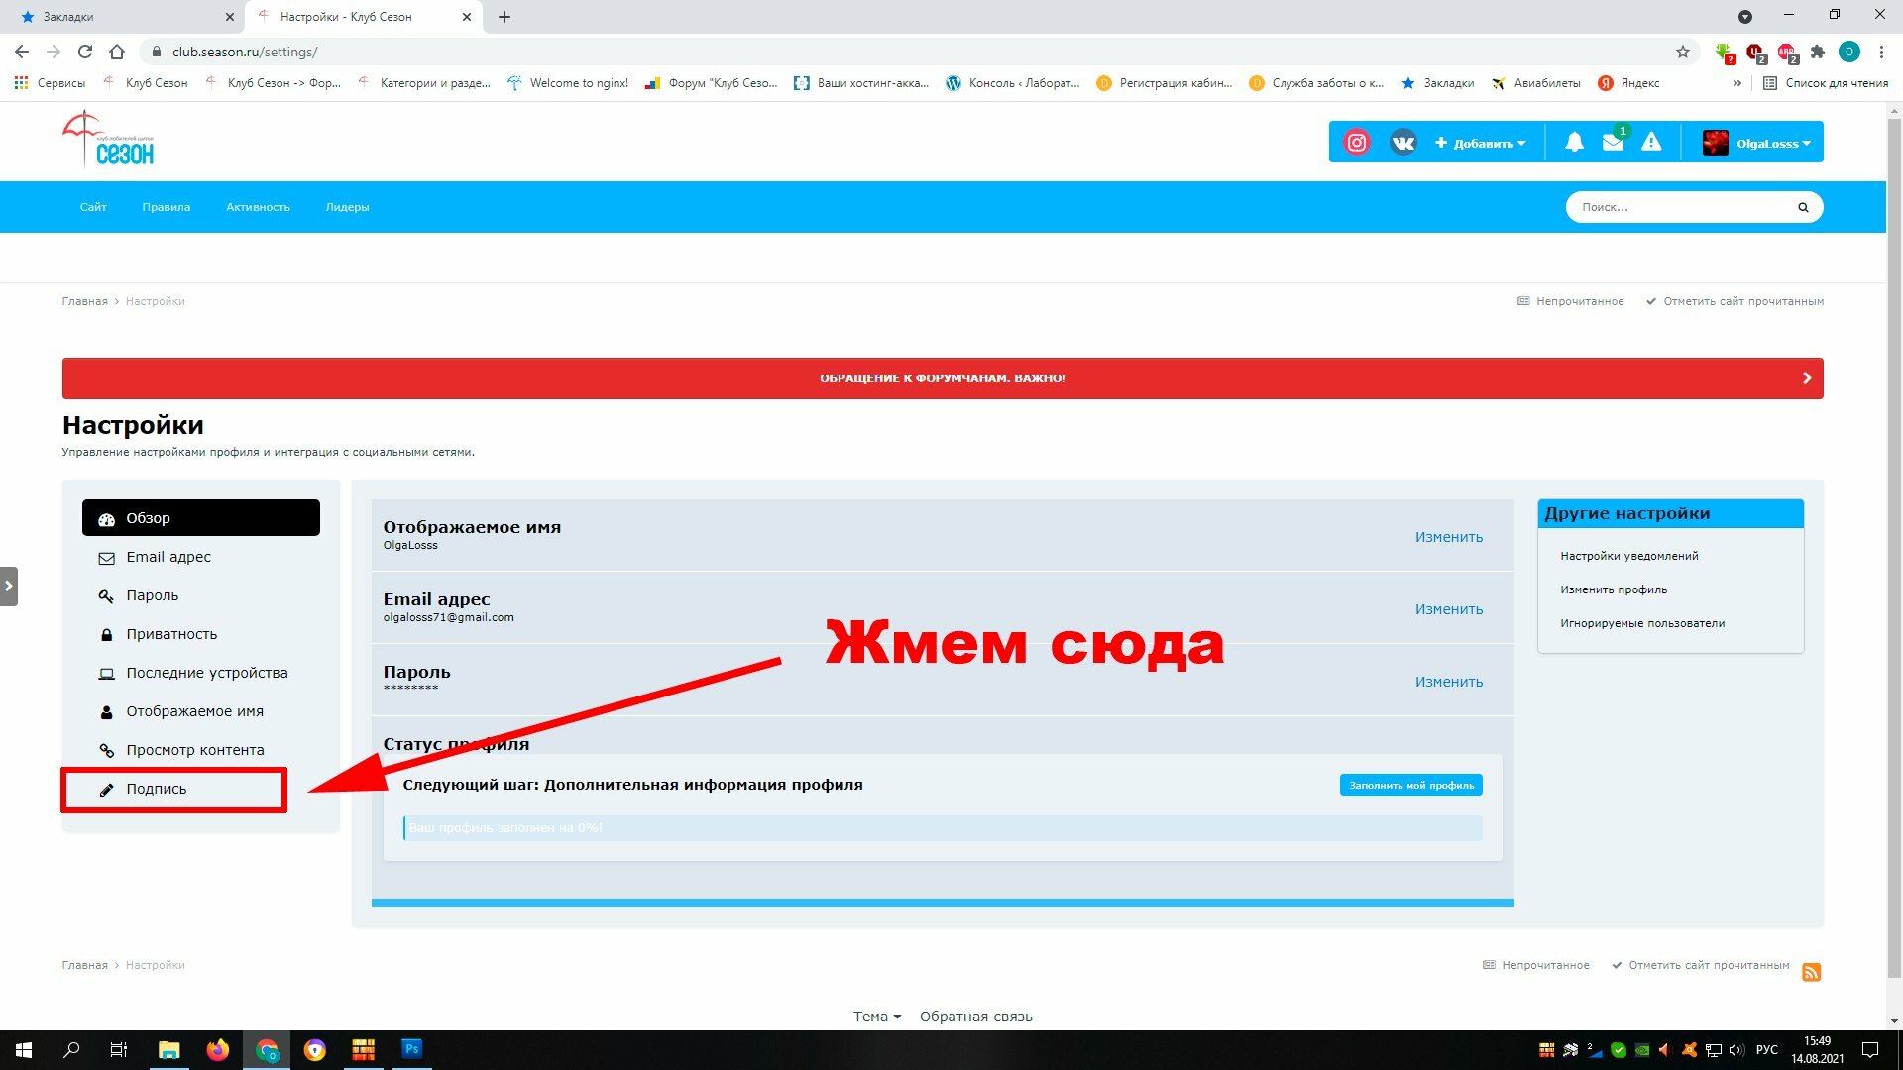
Task: Click Заполнить мой профиль button
Action: pos(1410,785)
